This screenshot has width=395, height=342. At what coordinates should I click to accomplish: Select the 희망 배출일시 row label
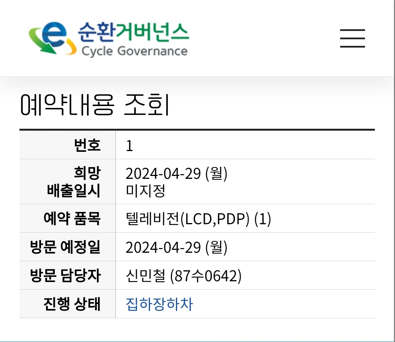tap(74, 181)
